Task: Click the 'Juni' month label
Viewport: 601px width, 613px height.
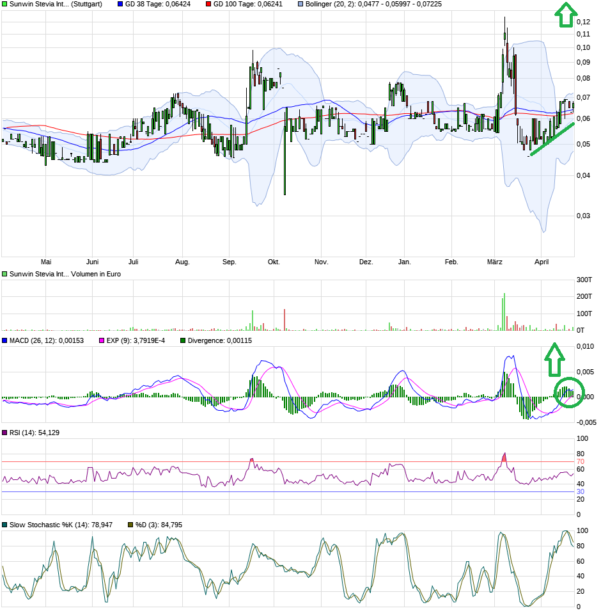Action: (93, 262)
